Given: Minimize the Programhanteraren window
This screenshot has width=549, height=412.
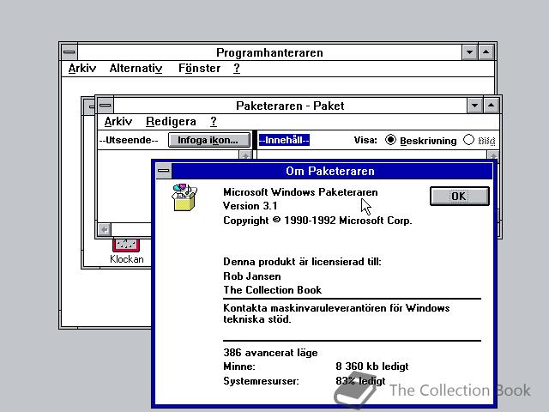Looking at the screenshot, I should 469,52.
